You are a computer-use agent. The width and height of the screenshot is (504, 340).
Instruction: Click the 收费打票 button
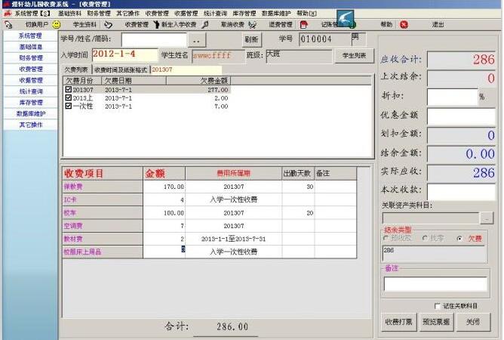click(x=398, y=322)
